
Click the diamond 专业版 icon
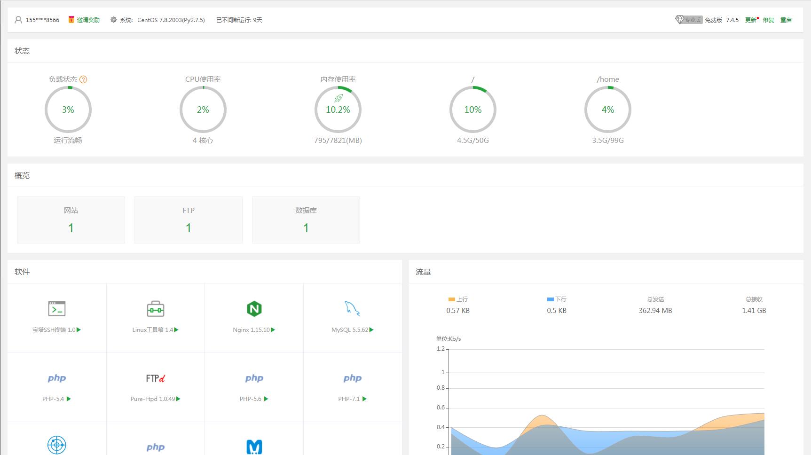click(x=679, y=20)
